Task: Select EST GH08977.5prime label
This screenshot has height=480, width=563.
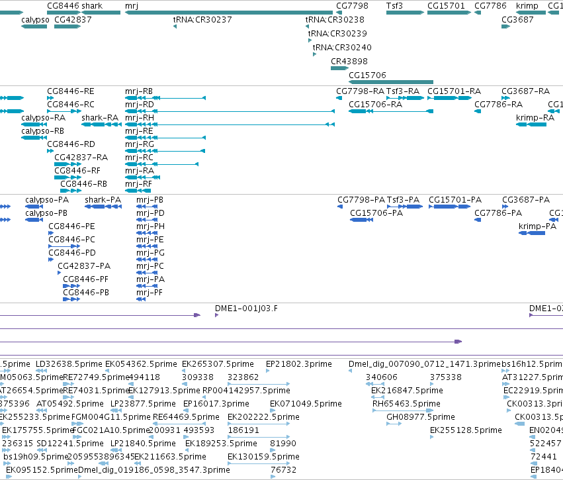Action: click(421, 417)
